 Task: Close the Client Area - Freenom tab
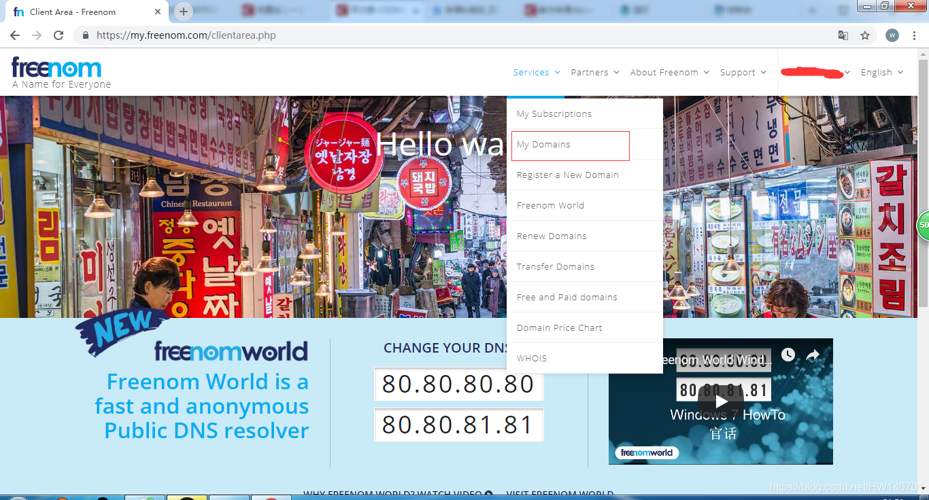[158, 12]
